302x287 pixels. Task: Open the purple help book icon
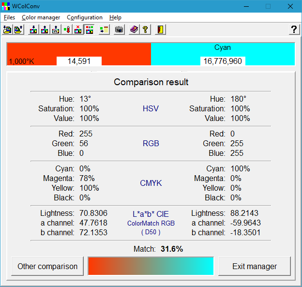[x=134, y=30]
